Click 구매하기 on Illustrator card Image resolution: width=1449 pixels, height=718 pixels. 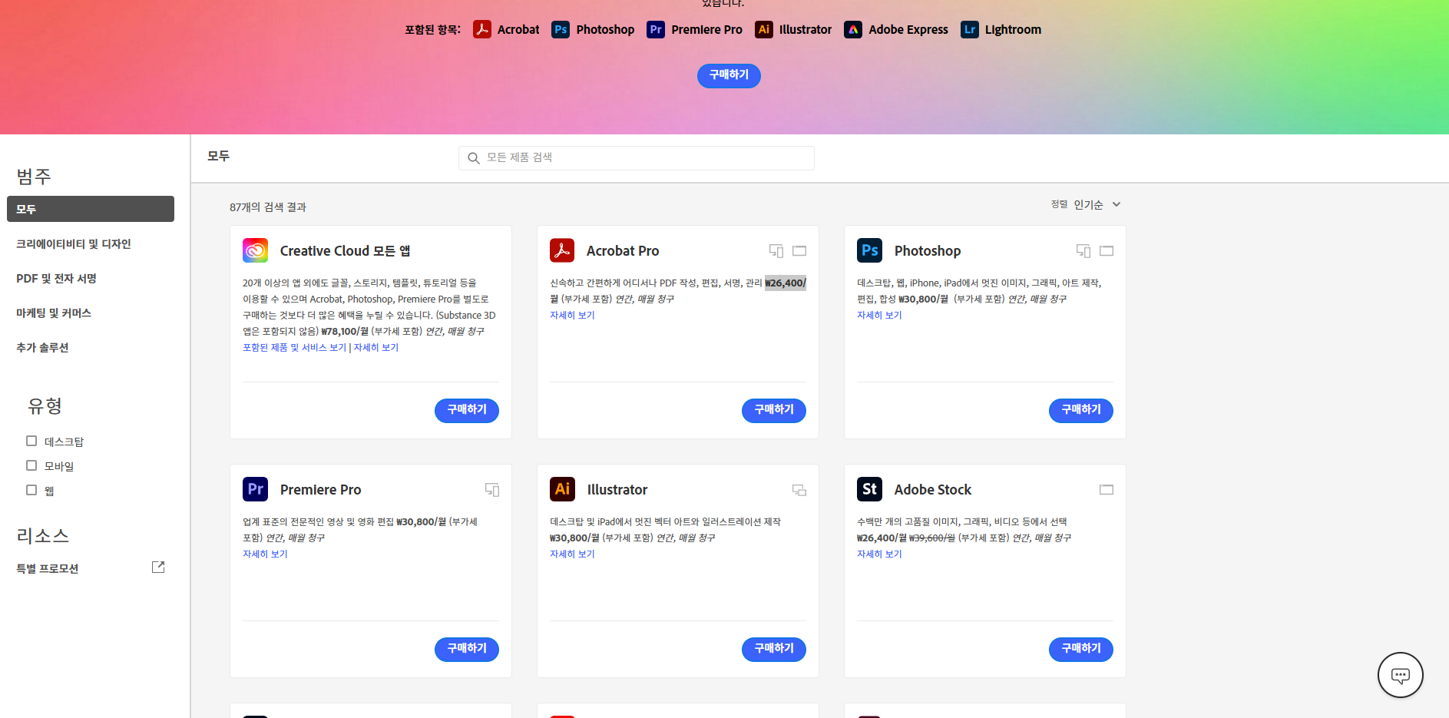(774, 649)
